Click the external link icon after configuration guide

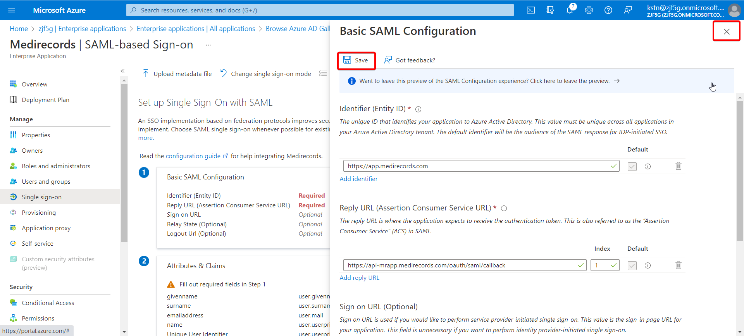tap(225, 156)
